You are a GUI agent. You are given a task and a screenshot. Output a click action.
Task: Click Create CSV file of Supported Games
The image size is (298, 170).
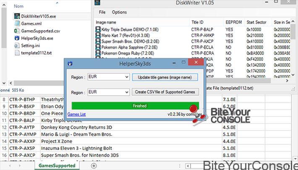(165, 92)
